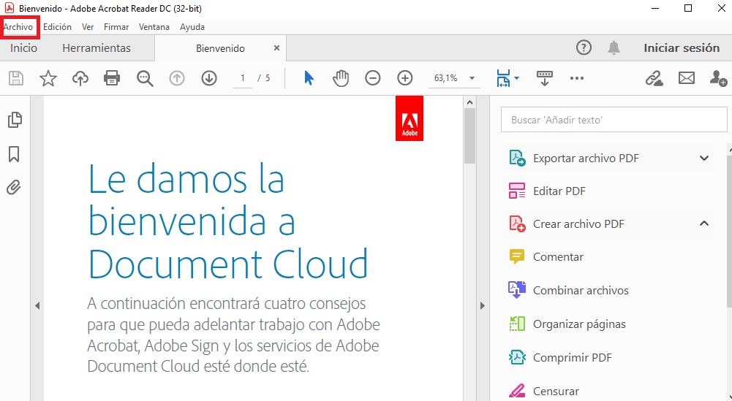Collapse the left navigation pane arrow
The width and height of the screenshot is (732, 401).
[37, 306]
